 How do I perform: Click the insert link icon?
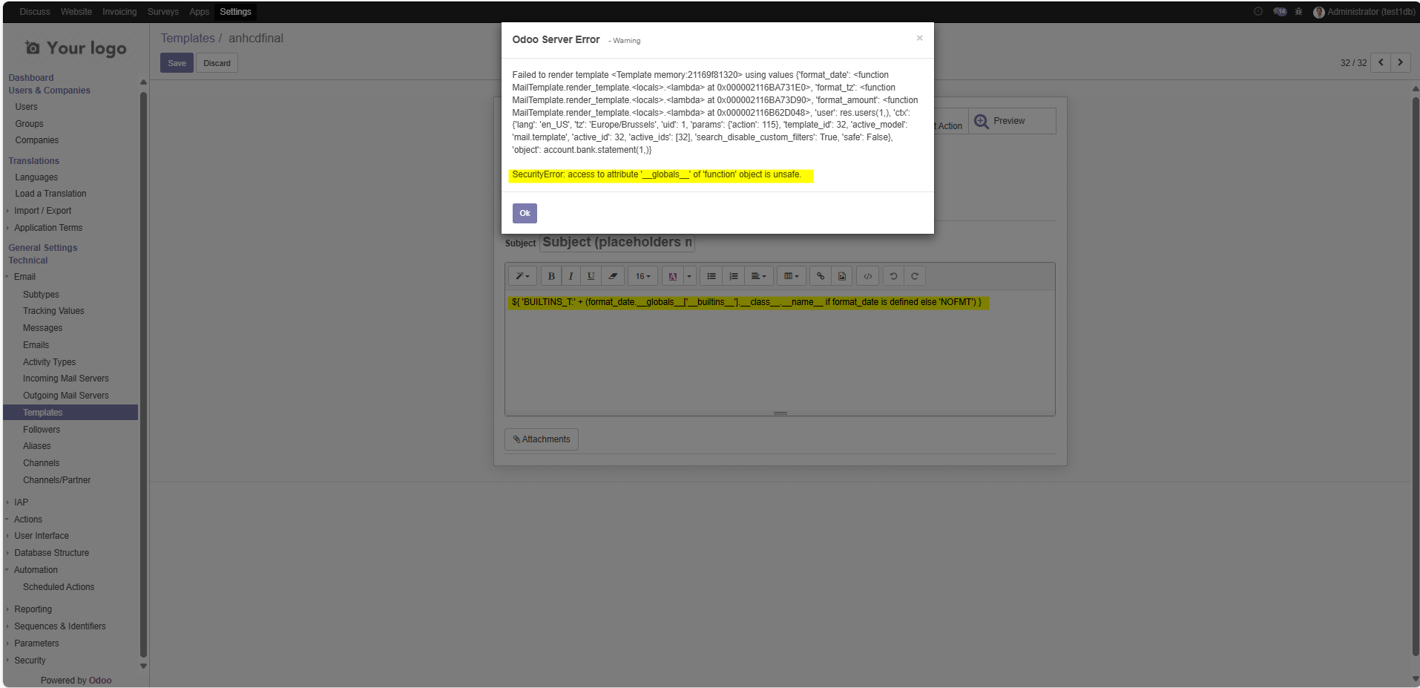tap(821, 276)
